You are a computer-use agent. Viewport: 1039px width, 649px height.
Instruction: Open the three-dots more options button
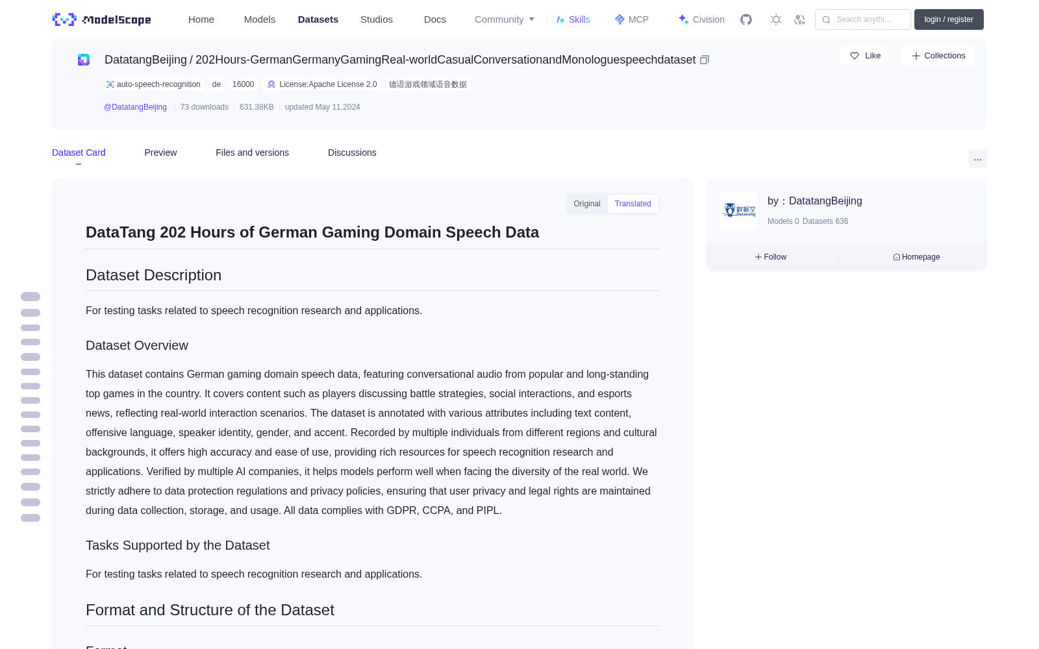pos(977,159)
